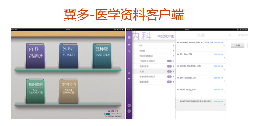Open the No16966_Avastin_Saltz JCO 2008_CN document

coord(201,46)
